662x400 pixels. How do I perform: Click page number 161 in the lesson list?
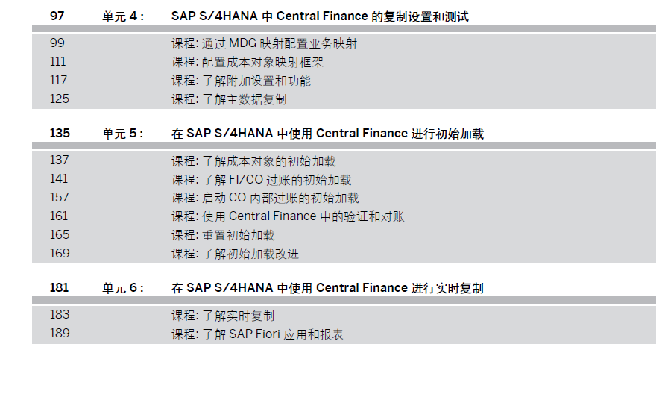point(59,216)
